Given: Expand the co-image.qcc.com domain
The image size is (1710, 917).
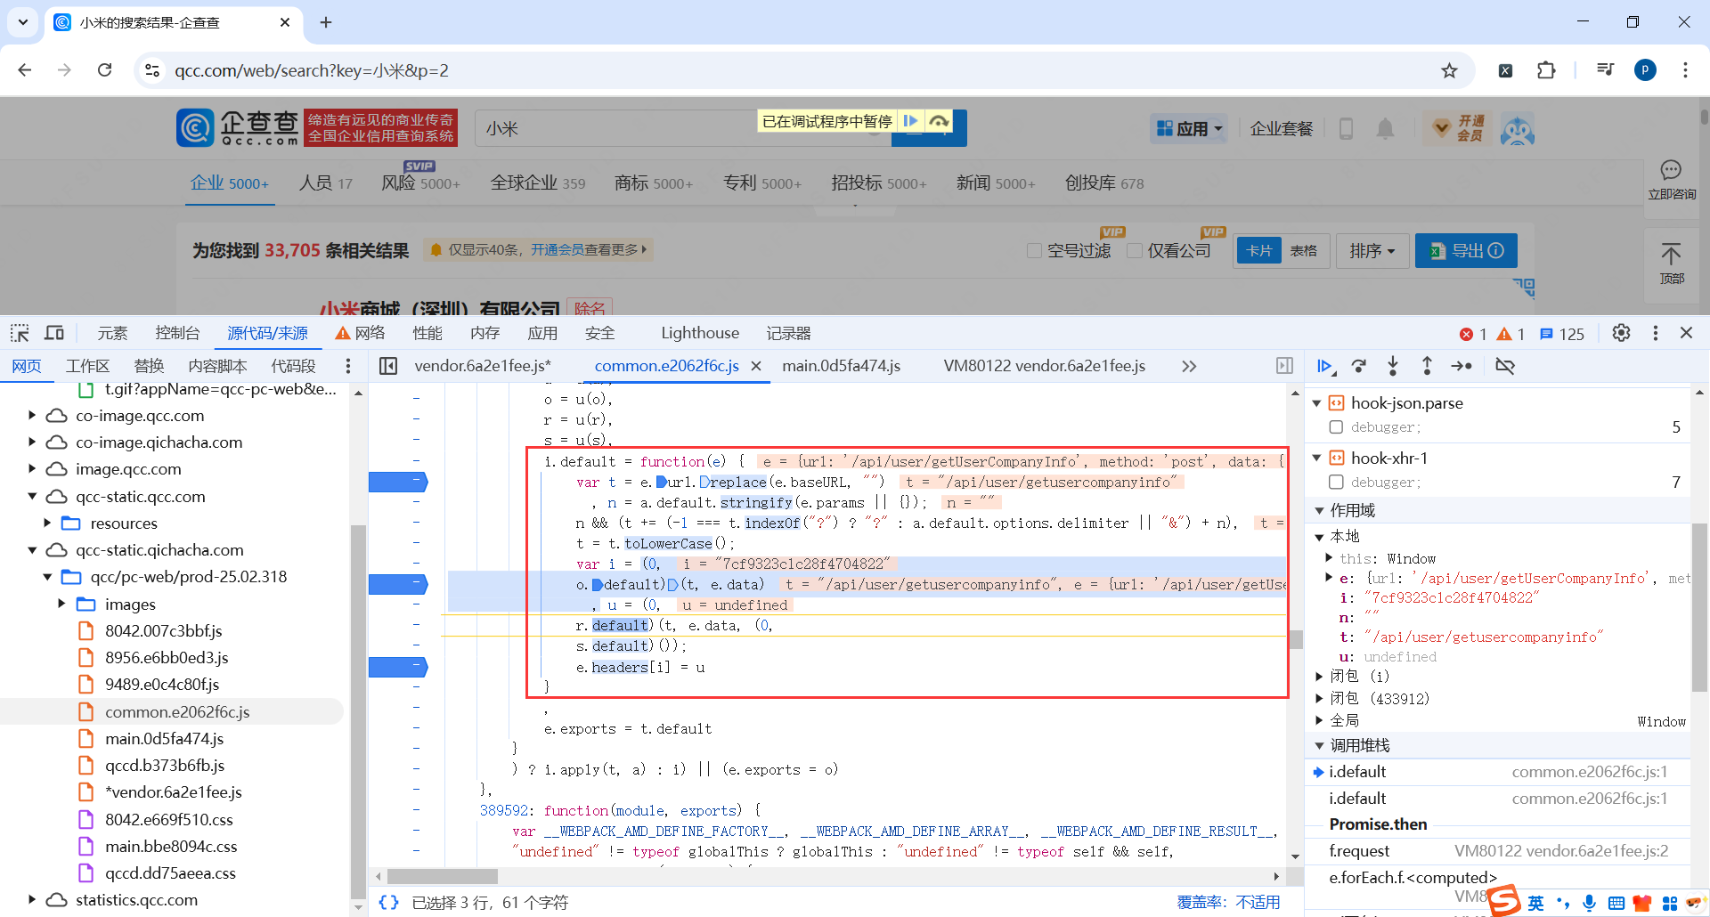Looking at the screenshot, I should 32,416.
